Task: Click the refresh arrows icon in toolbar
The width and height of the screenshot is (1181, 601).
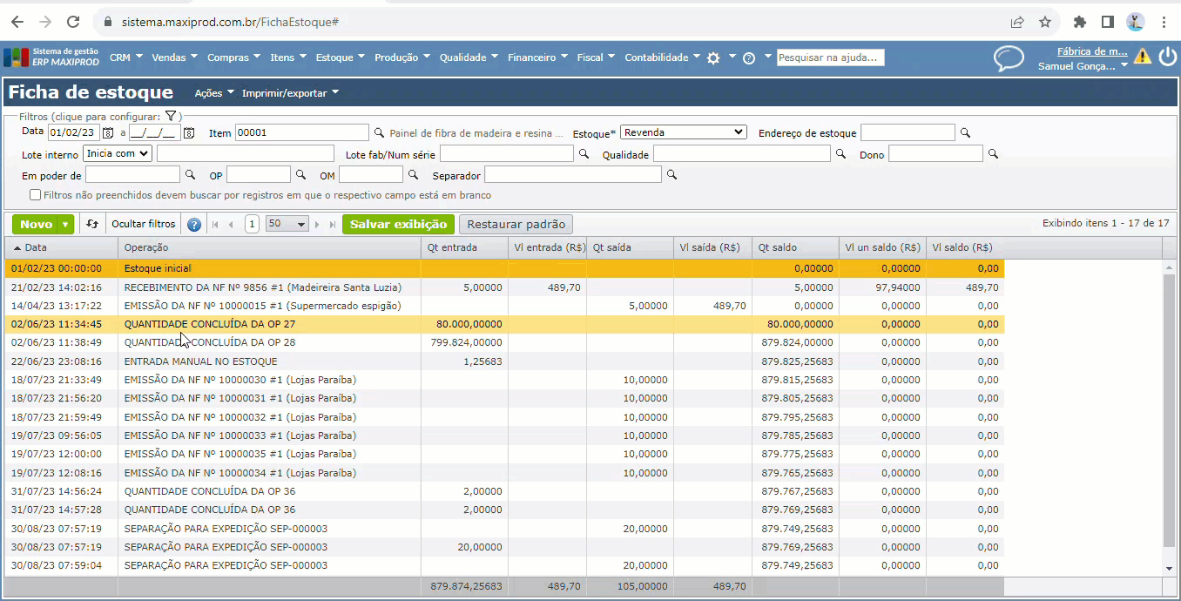Action: click(92, 225)
